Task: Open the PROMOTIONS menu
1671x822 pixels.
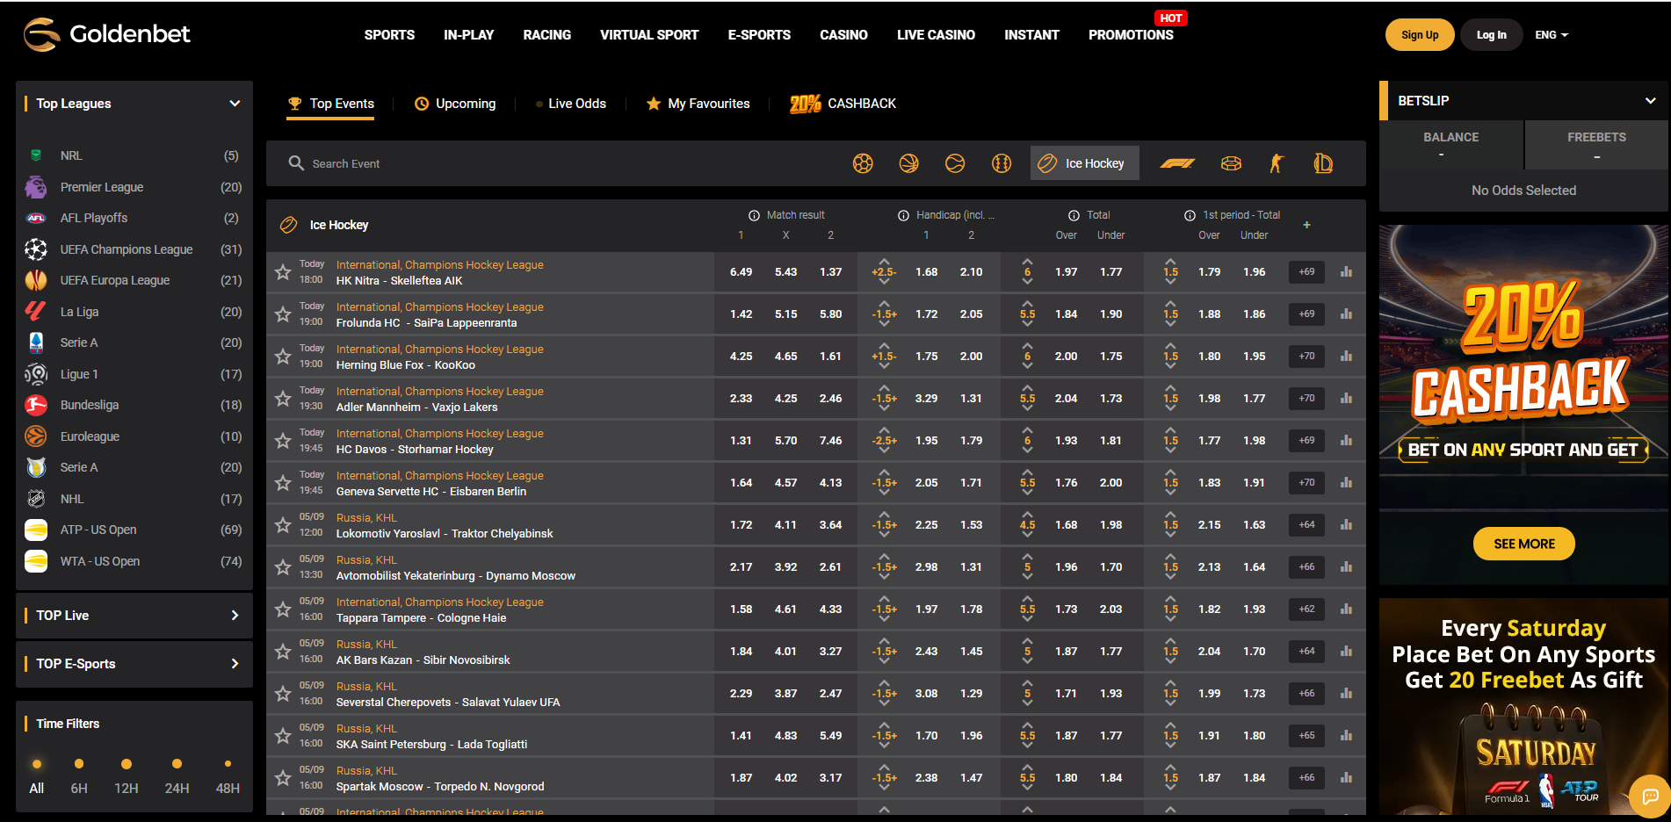Action: [x=1131, y=35]
